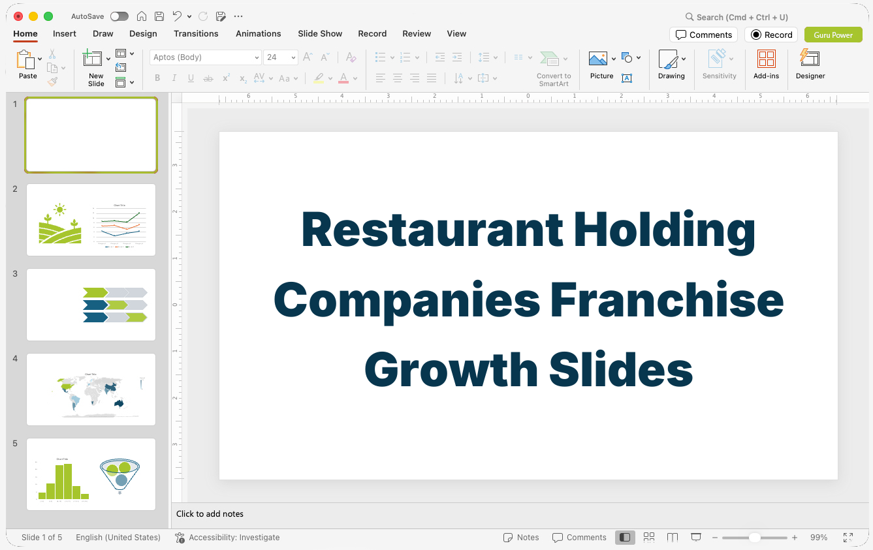Click the Convert to SmartArt icon

pyautogui.click(x=549, y=59)
